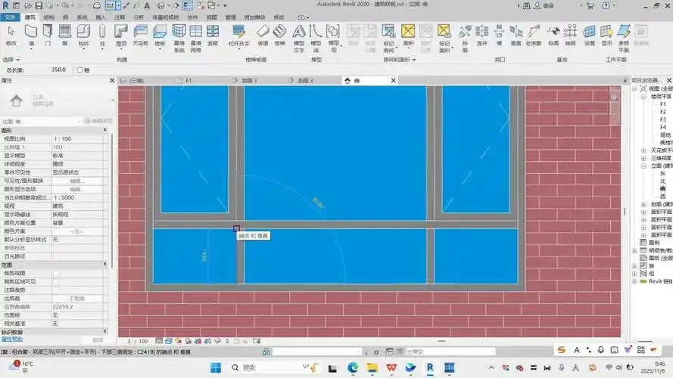Select the 模型线 (Model Line) tool
The height and width of the screenshot is (378, 673).
(316, 38)
